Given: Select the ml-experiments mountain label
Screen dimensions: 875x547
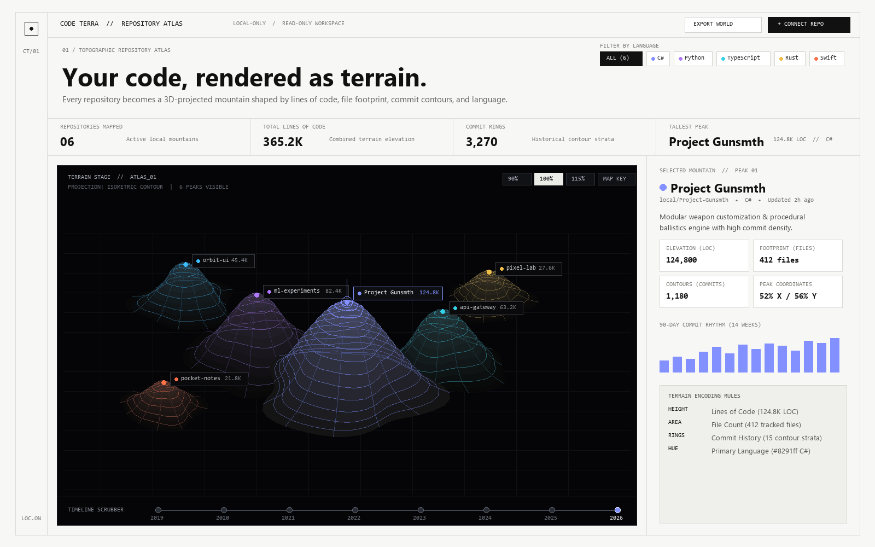Looking at the screenshot, I should click(x=306, y=292).
